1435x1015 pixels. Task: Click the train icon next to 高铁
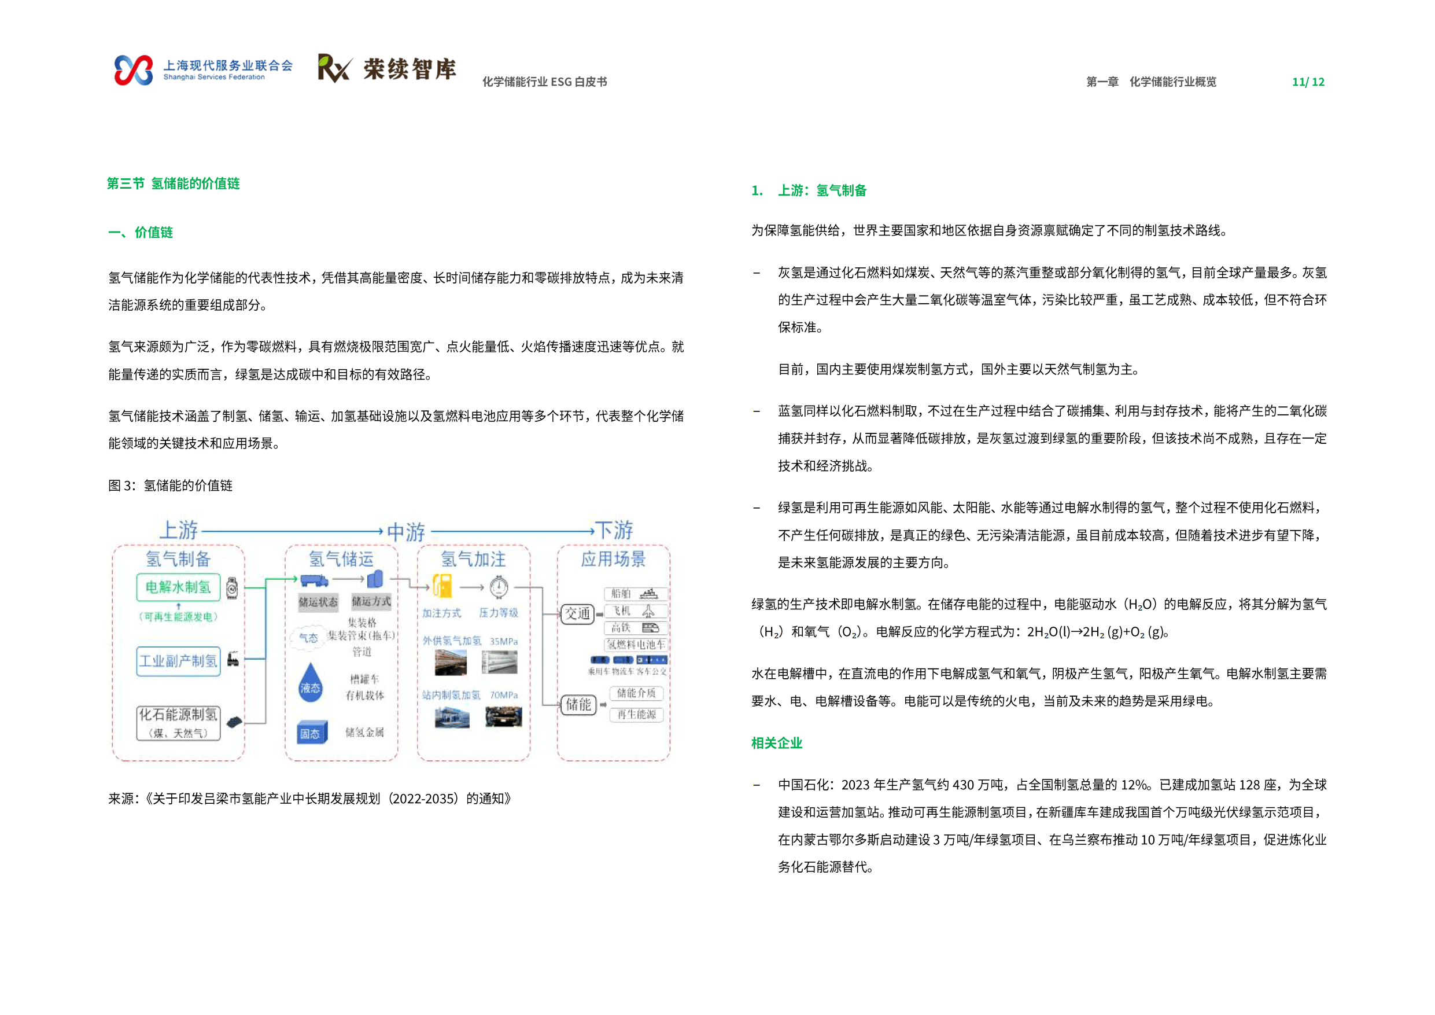pos(651,627)
